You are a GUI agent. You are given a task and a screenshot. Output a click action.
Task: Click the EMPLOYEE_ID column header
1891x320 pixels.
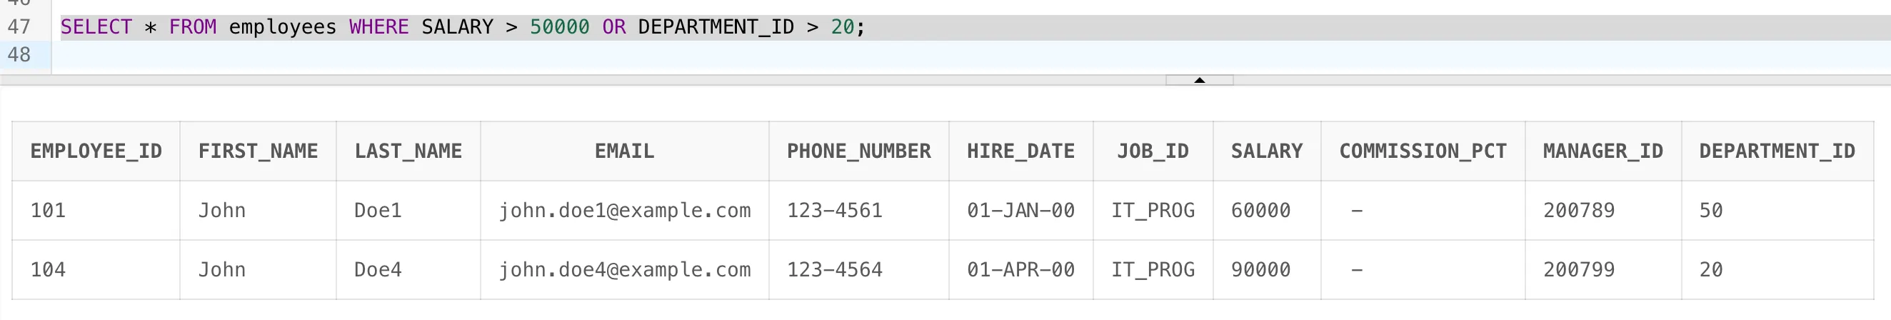[96, 151]
